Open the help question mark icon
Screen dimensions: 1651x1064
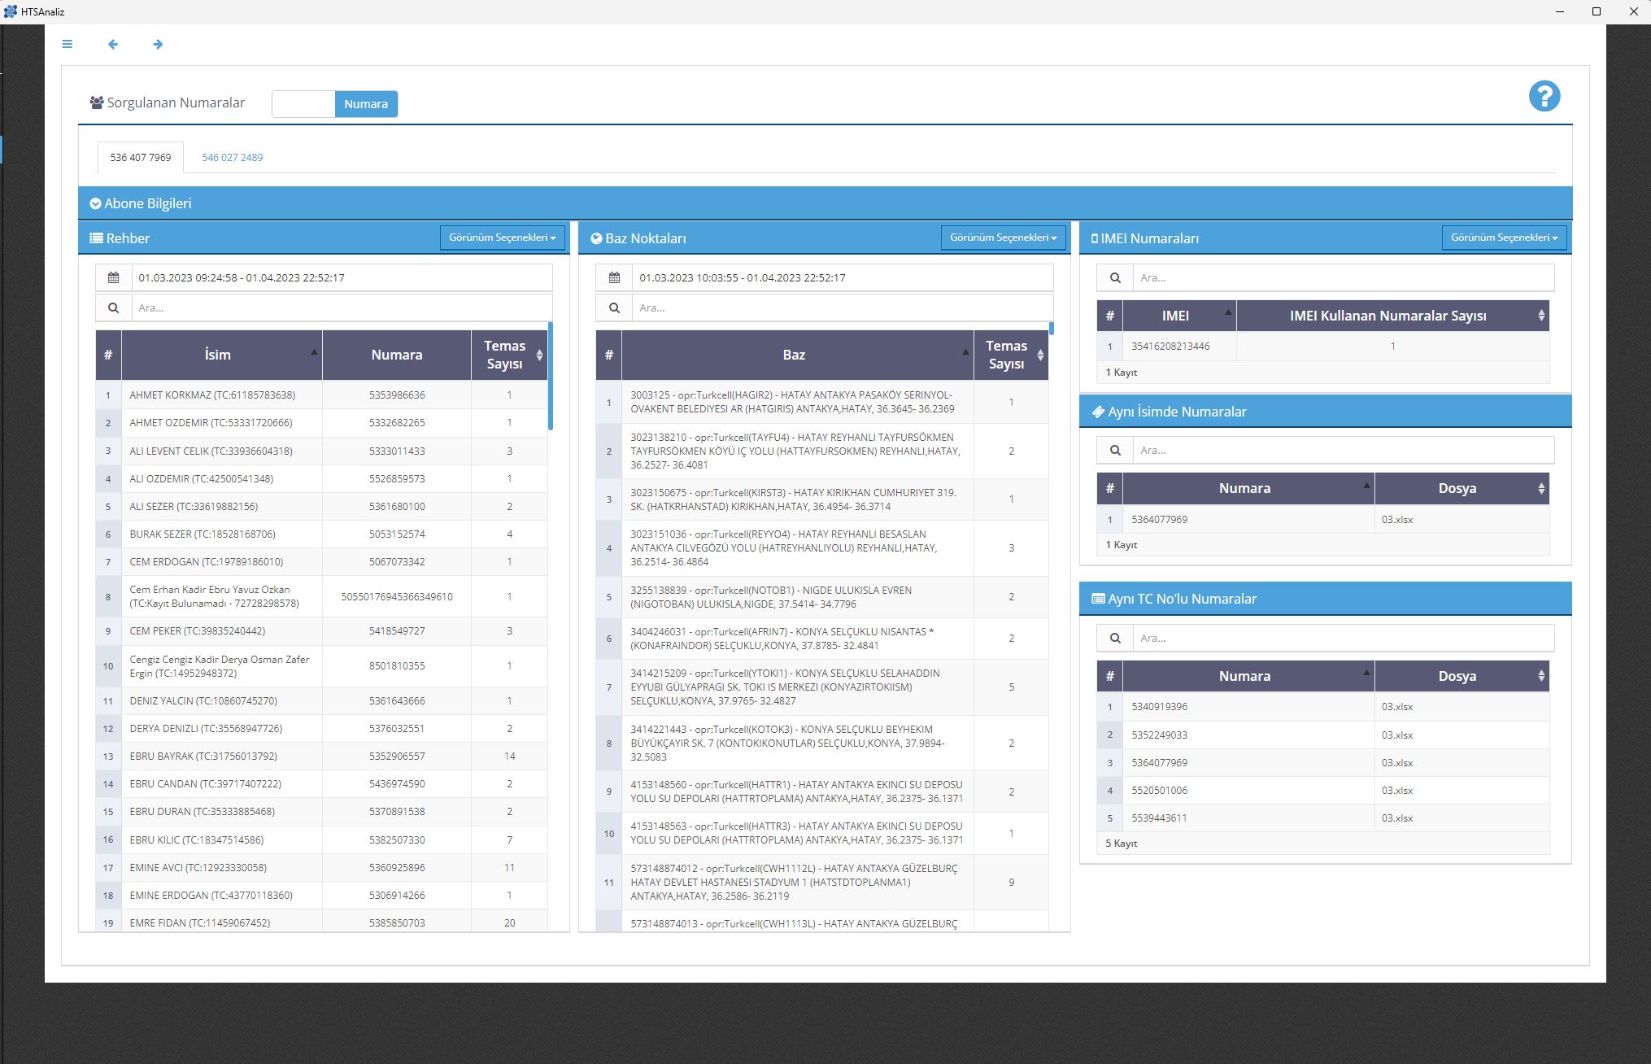1544,96
